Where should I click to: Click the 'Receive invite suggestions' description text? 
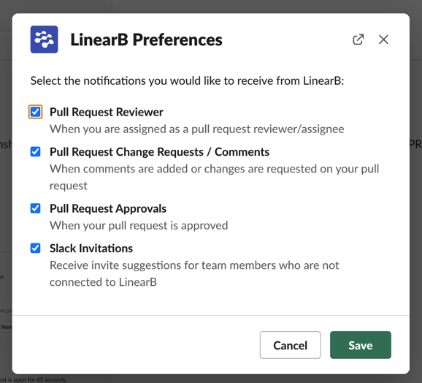click(194, 273)
